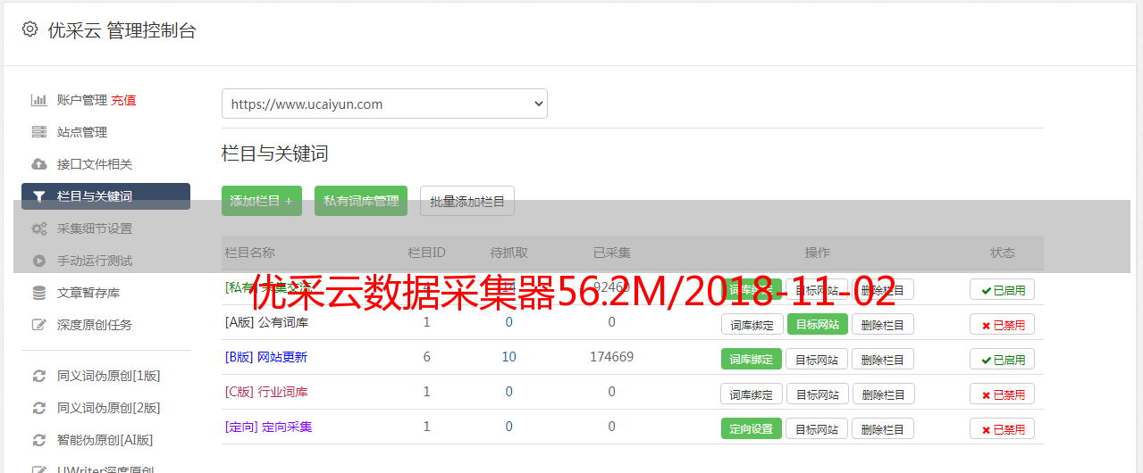Click 目标网站 for [B版] 网站更新

coord(818,359)
